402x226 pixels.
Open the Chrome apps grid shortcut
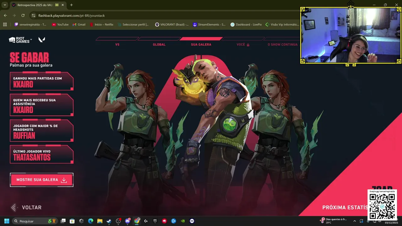[5, 24]
